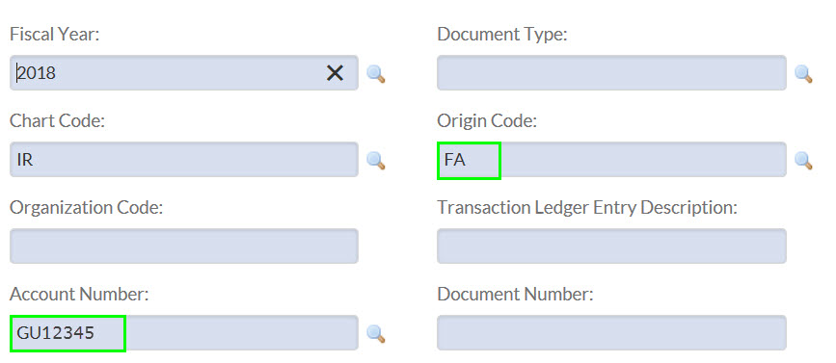Open the Document Type lookup magnifier
This screenshot has height=363, width=836.
pos(803,73)
